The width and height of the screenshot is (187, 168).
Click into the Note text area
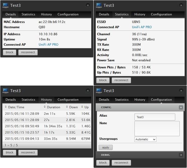coord(157,128)
